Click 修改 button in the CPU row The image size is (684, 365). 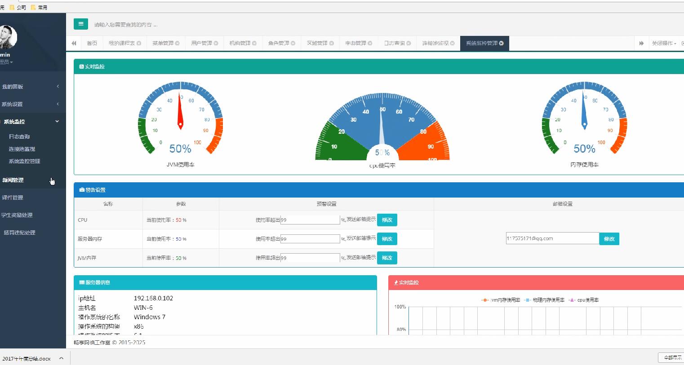tap(387, 220)
